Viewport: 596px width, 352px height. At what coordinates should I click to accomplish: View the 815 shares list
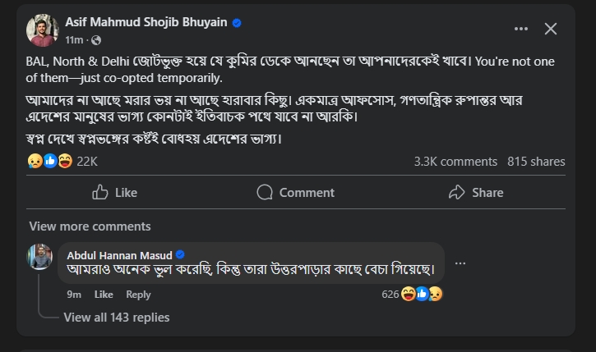click(x=536, y=162)
